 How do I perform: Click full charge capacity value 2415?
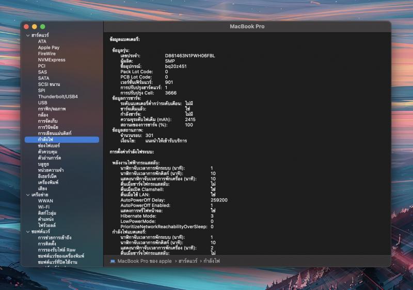click(190, 120)
